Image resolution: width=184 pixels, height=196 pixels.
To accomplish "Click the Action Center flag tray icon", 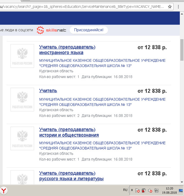I will tap(138, 191).
